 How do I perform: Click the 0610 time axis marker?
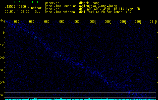coord(153,21)
